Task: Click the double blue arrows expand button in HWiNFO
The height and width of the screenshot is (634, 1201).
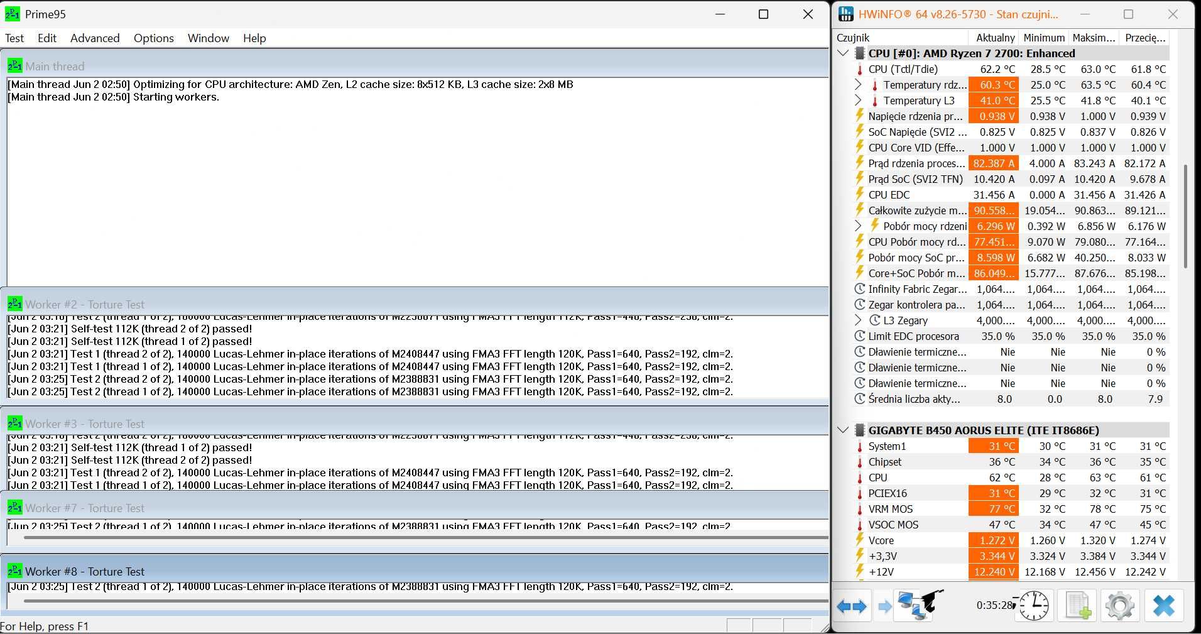Action: tap(852, 606)
